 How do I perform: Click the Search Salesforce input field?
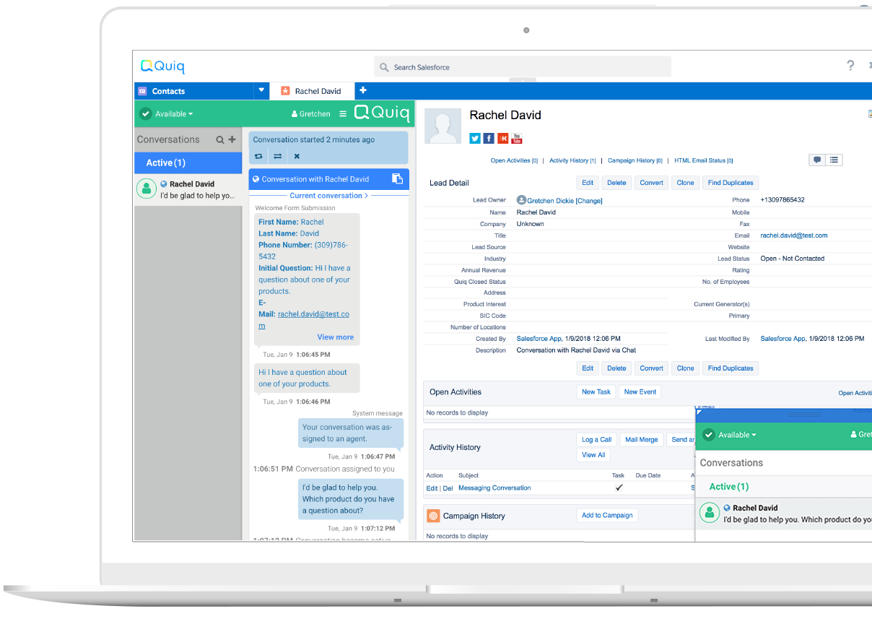tap(523, 67)
